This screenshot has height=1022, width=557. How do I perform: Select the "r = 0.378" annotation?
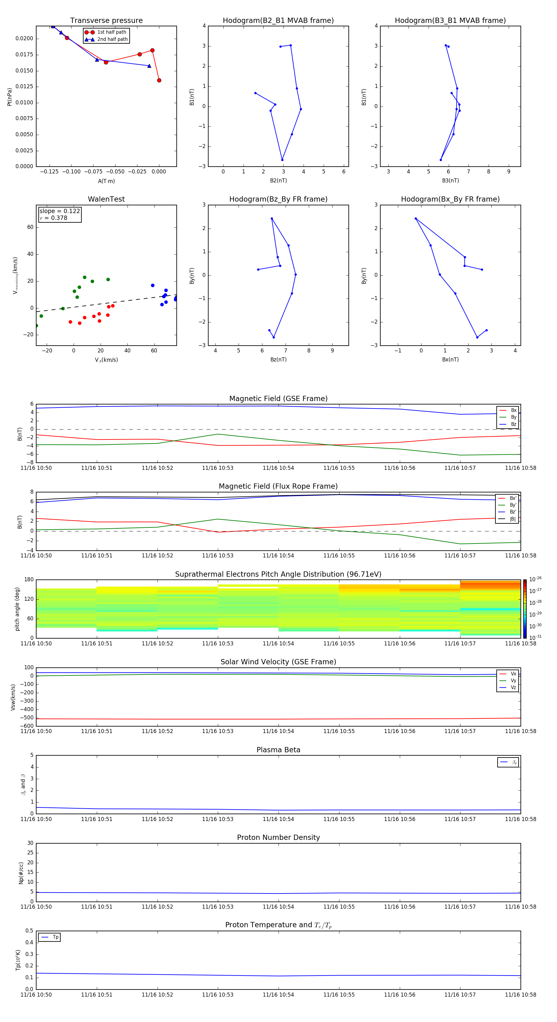click(54, 218)
